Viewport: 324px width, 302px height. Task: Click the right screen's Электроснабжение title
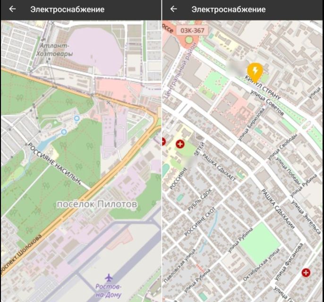click(228, 9)
